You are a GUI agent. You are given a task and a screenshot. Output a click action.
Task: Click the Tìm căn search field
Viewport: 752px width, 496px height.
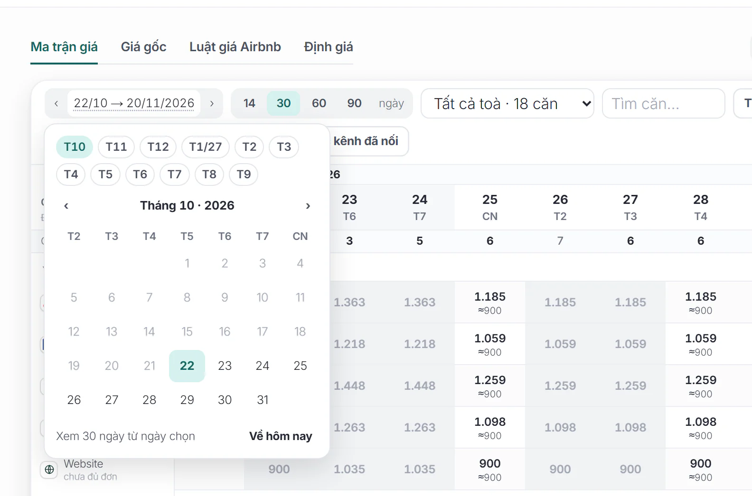663,103
